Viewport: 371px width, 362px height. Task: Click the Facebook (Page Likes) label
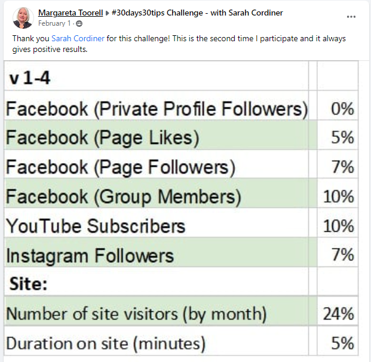[102, 138]
